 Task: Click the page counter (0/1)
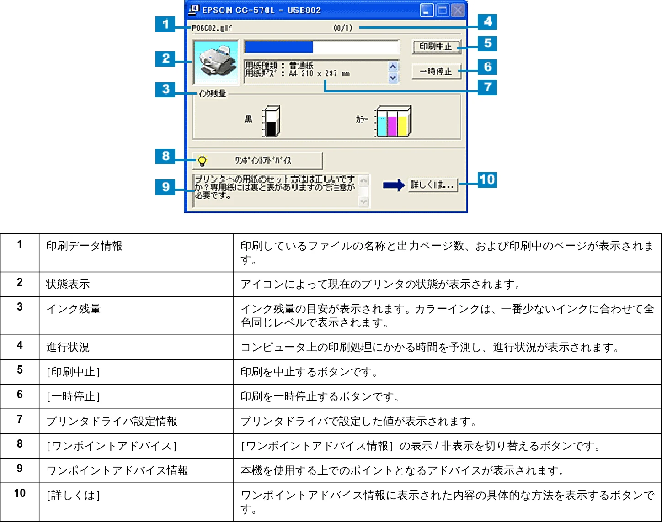click(343, 28)
